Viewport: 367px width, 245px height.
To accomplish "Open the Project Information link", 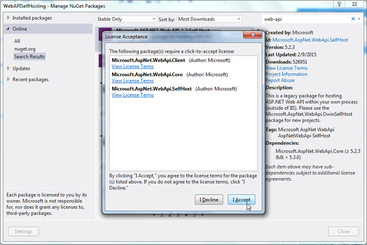I will point(287,74).
